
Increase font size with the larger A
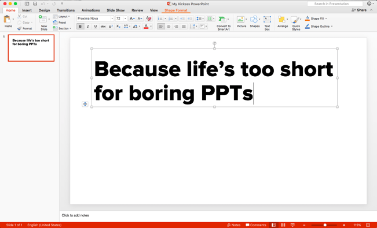coord(132,18)
